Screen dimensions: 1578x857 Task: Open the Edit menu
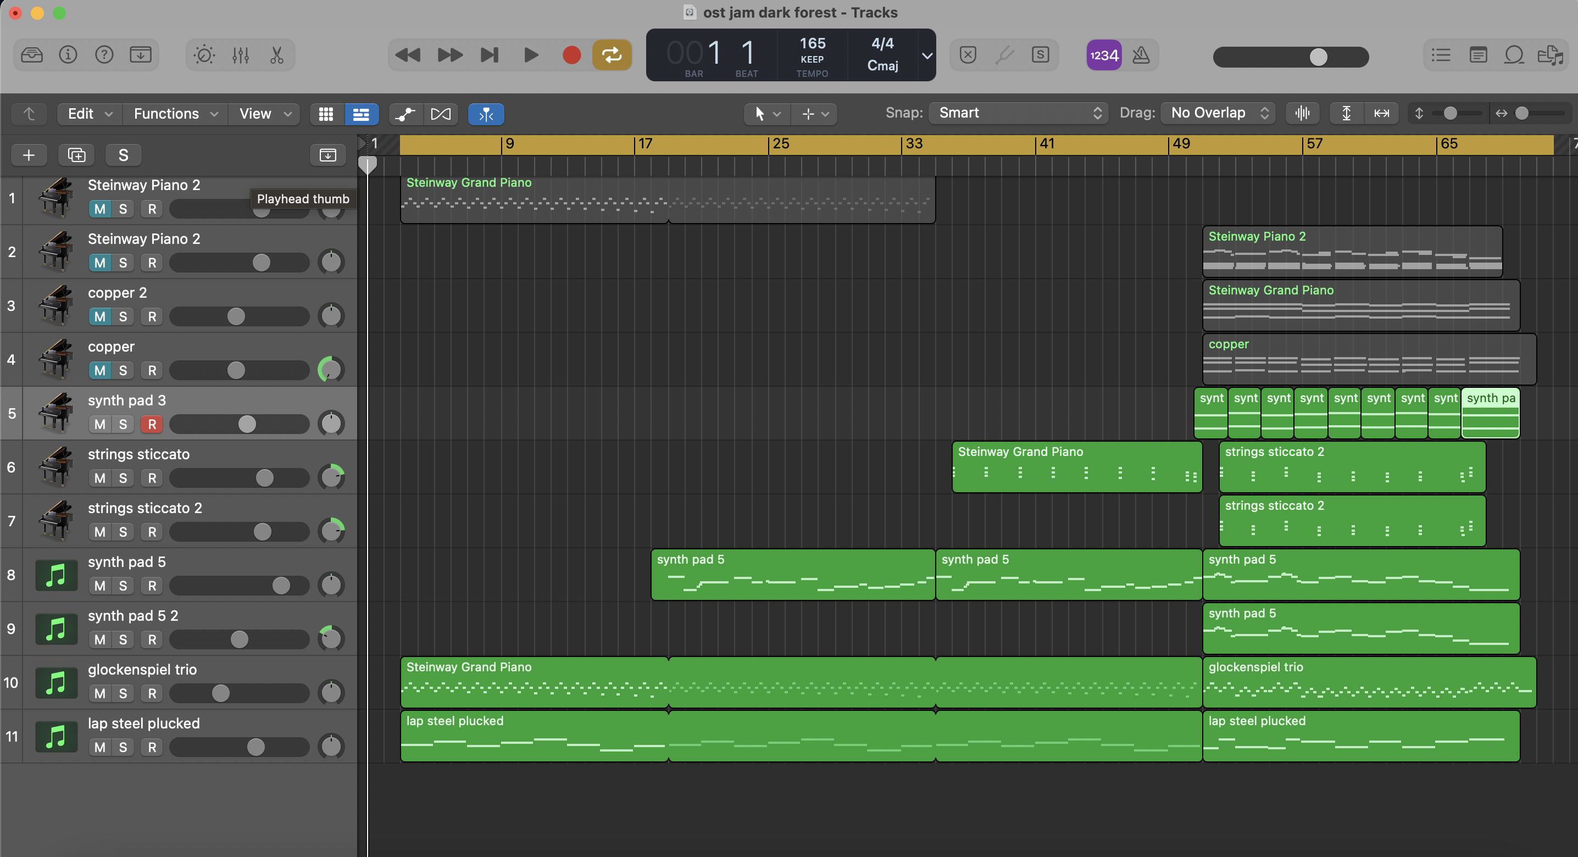[90, 114]
